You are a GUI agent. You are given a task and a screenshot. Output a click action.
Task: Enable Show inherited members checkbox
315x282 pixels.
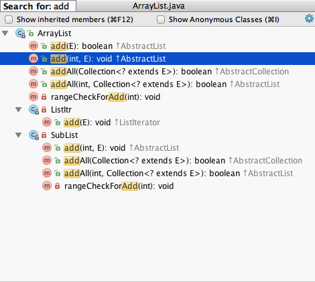9,19
